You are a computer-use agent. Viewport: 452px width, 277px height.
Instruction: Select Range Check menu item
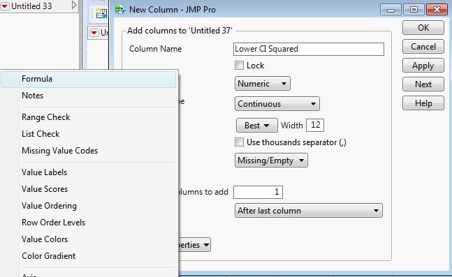[88, 117]
